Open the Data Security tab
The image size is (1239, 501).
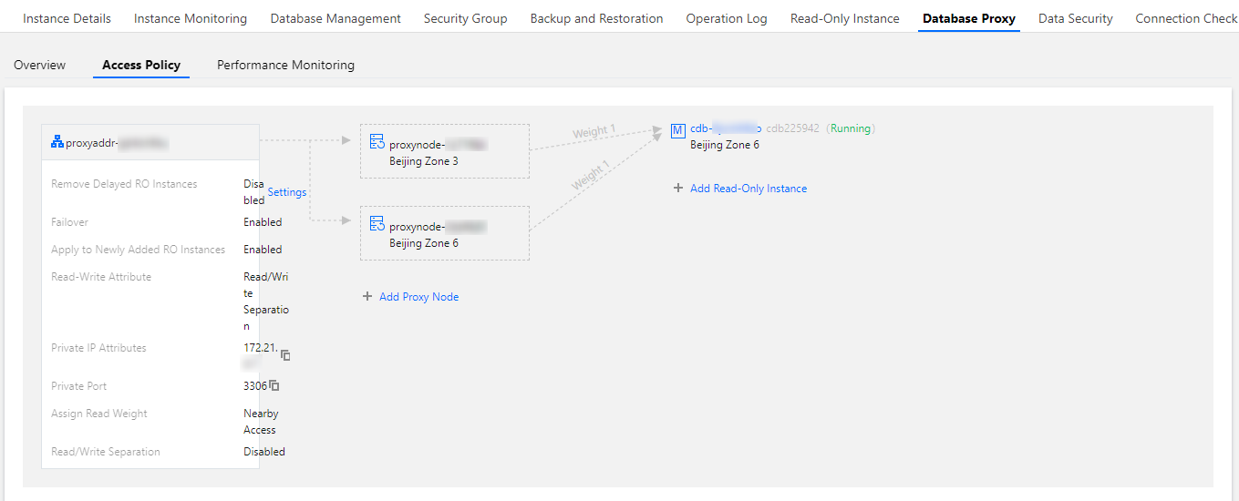[1076, 18]
